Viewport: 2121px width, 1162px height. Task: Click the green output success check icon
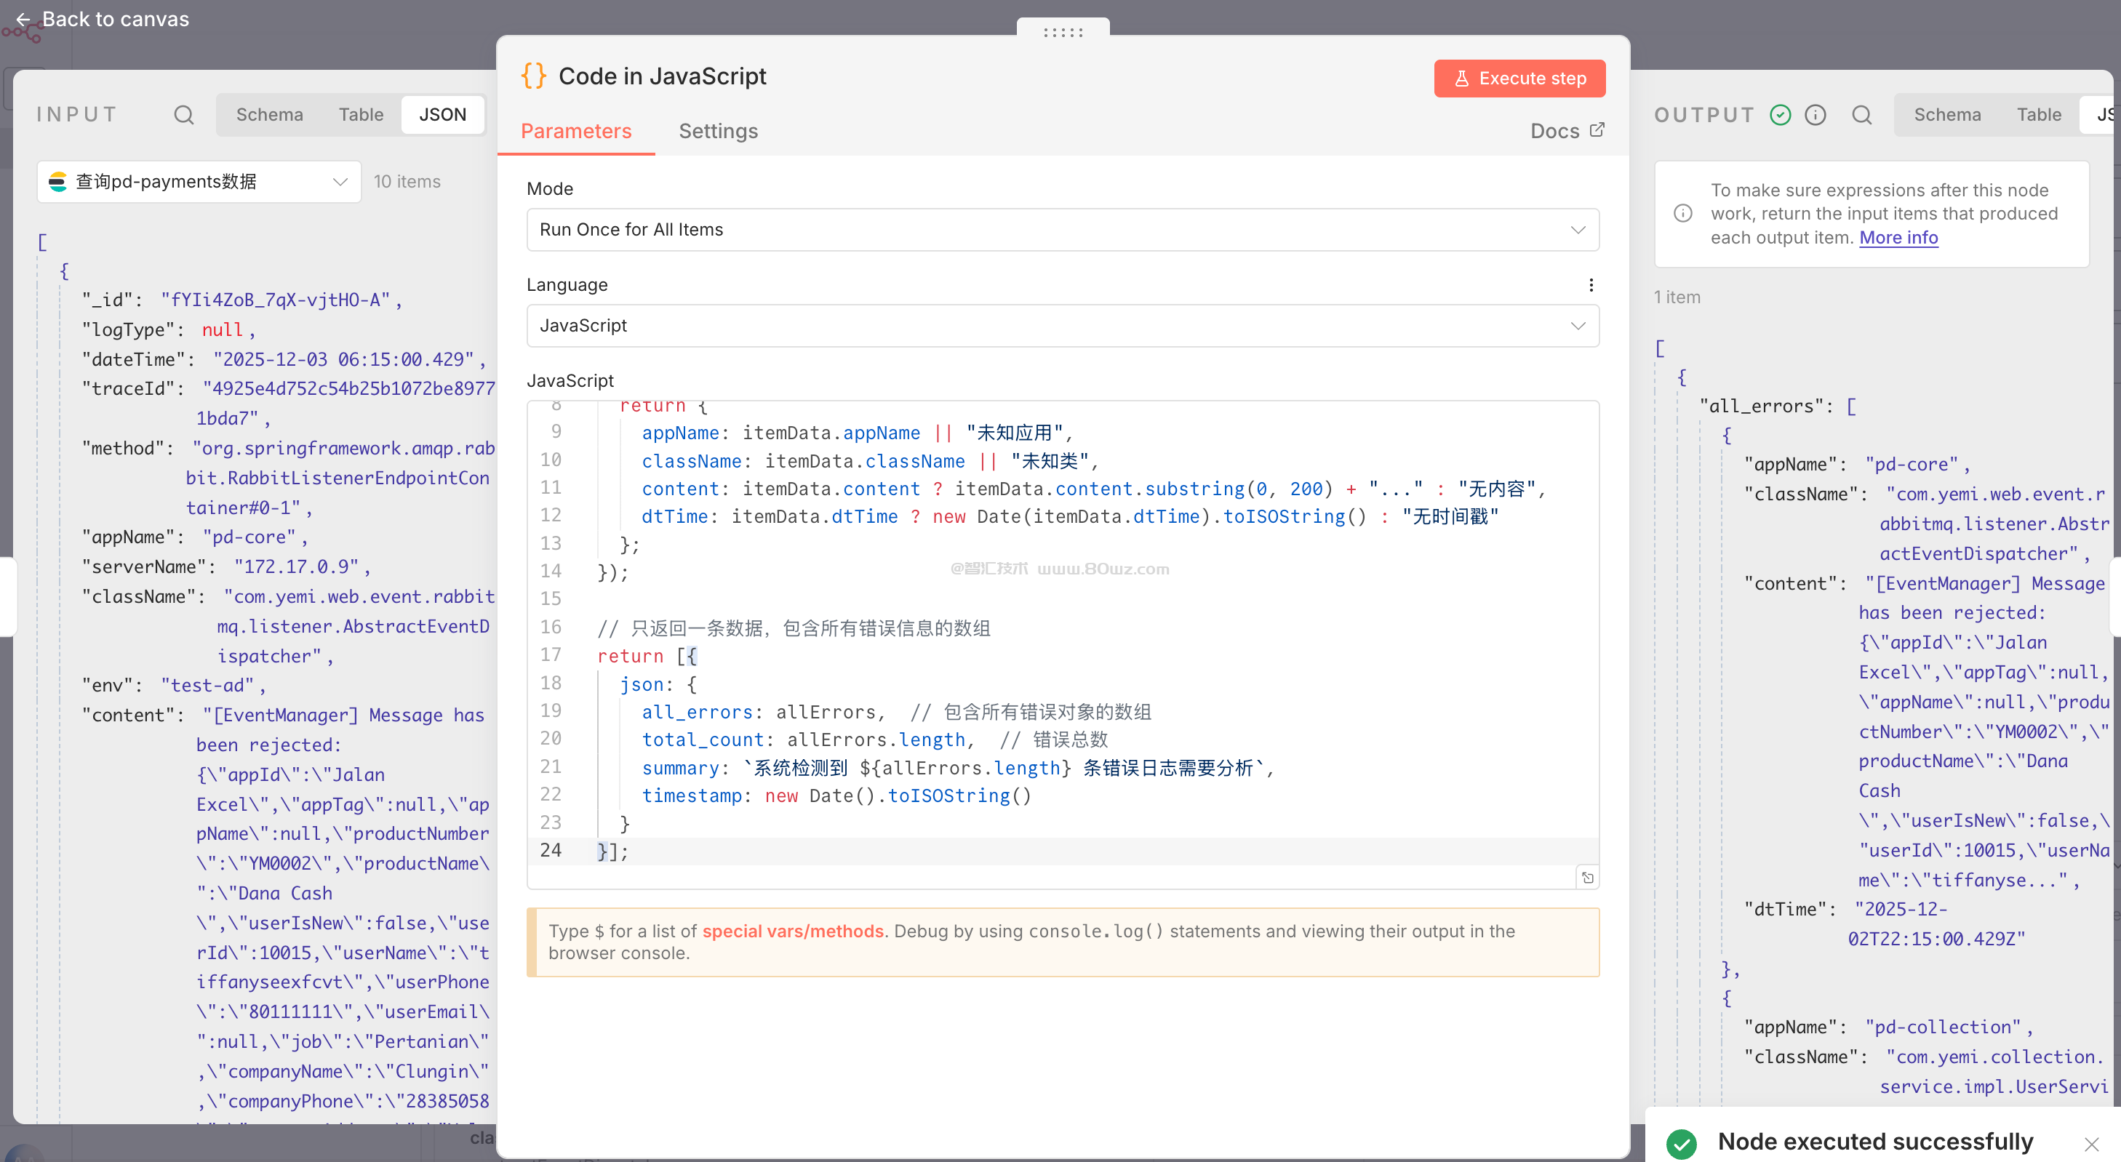click(x=1779, y=115)
